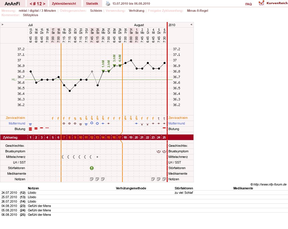Screen dimensions: 288x229
Task: Open the FAQ link
Action: point(248,4)
